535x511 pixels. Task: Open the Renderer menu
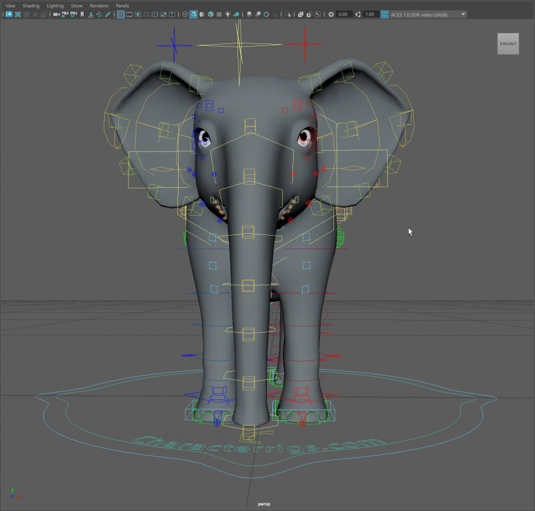(99, 6)
